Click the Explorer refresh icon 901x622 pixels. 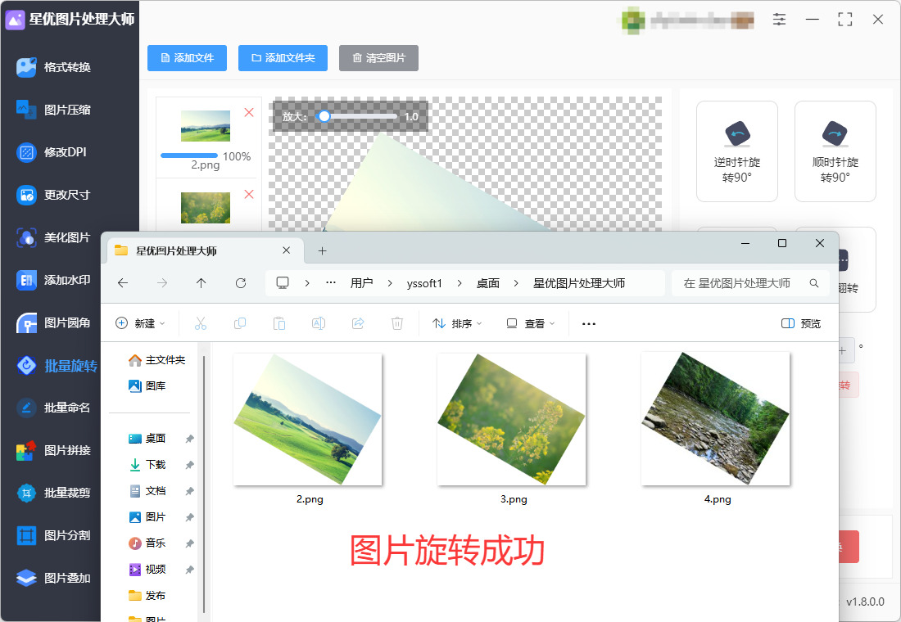pyautogui.click(x=241, y=283)
